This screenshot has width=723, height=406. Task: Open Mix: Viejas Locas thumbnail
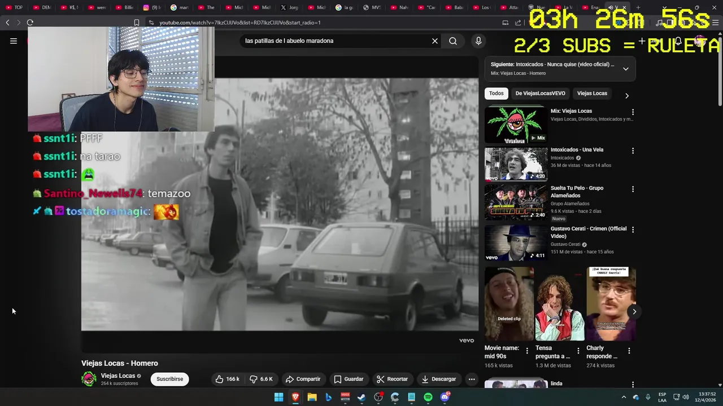point(516,125)
